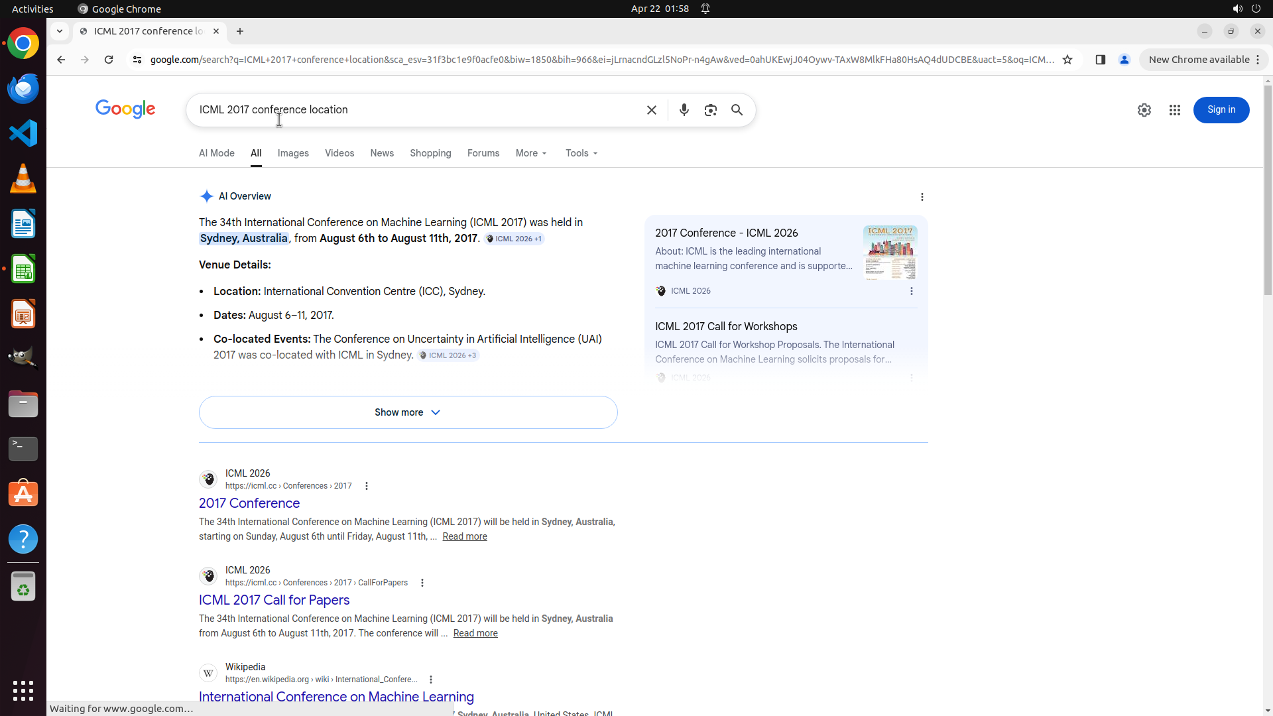Expand AI Overview with Show more

coord(408,412)
